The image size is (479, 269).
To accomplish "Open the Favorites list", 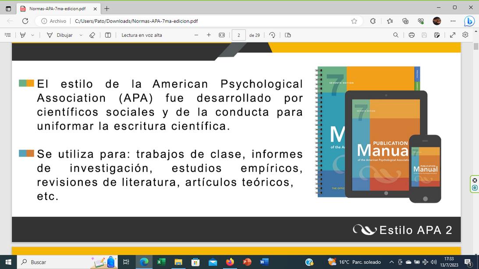I will coord(390,21).
